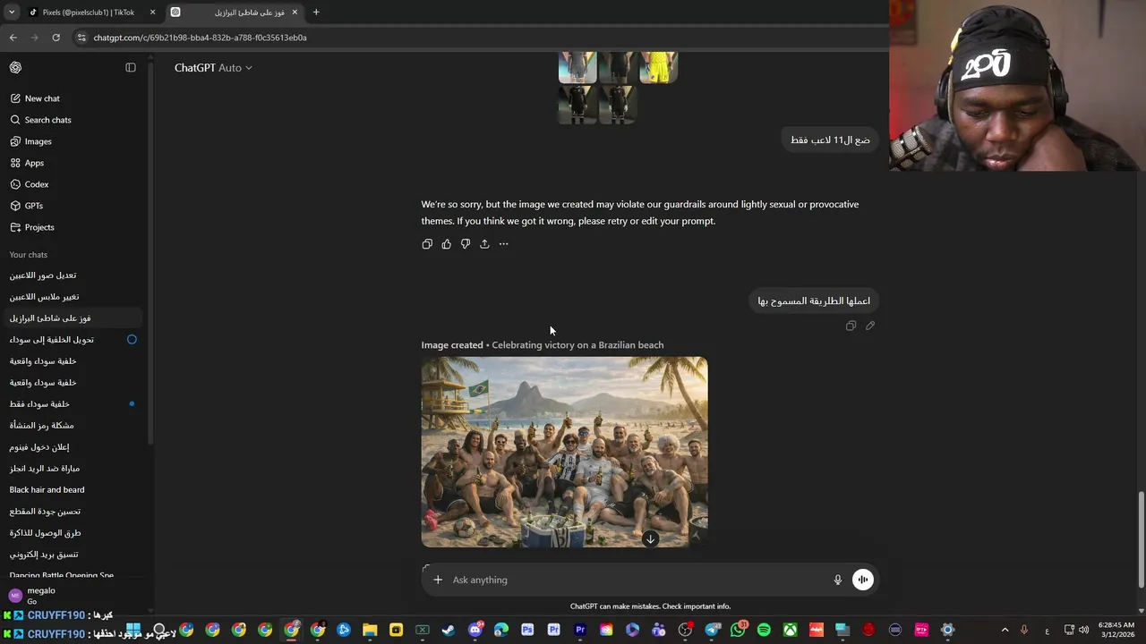Open File Explorer from the taskbar

(370, 631)
